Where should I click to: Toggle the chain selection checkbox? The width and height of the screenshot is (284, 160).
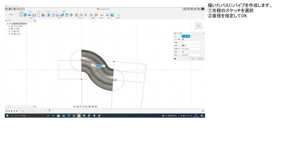pos(183,39)
